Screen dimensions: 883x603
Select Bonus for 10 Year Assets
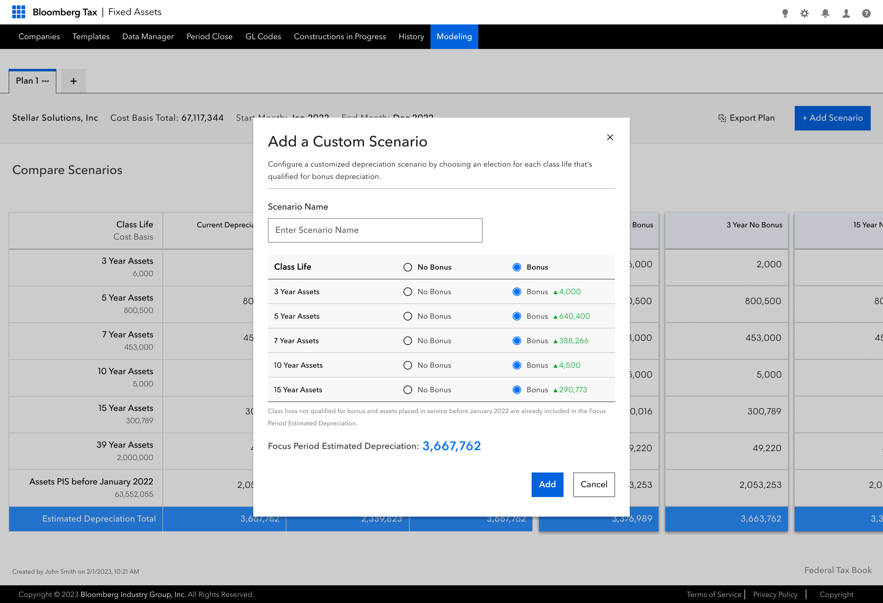[x=516, y=365]
